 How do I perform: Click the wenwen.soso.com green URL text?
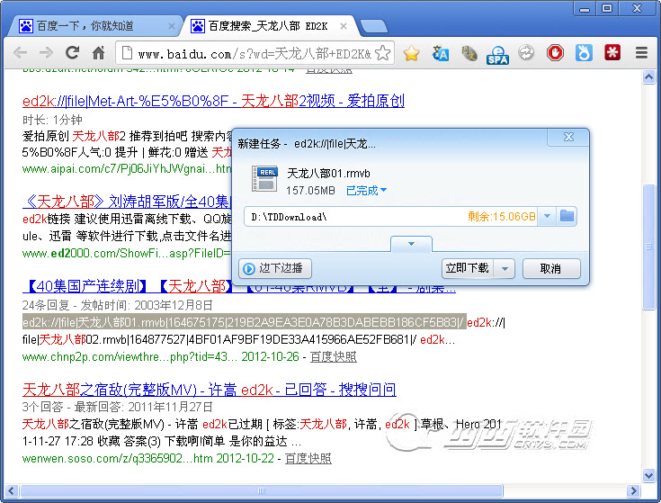coord(117,458)
